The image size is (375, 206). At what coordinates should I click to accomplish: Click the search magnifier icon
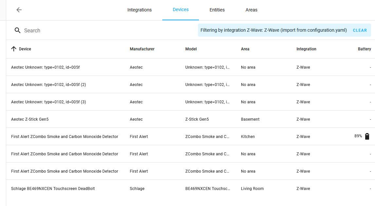[x=17, y=30]
